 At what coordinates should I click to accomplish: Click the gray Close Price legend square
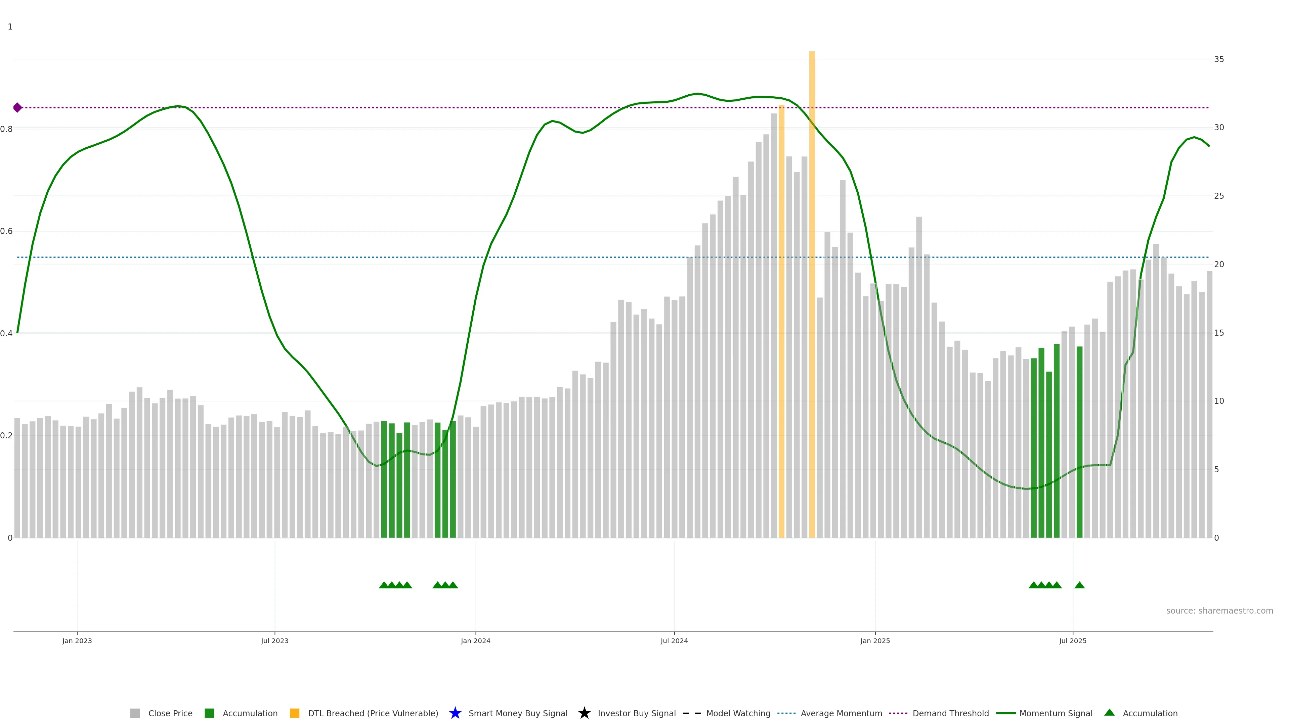click(x=135, y=713)
